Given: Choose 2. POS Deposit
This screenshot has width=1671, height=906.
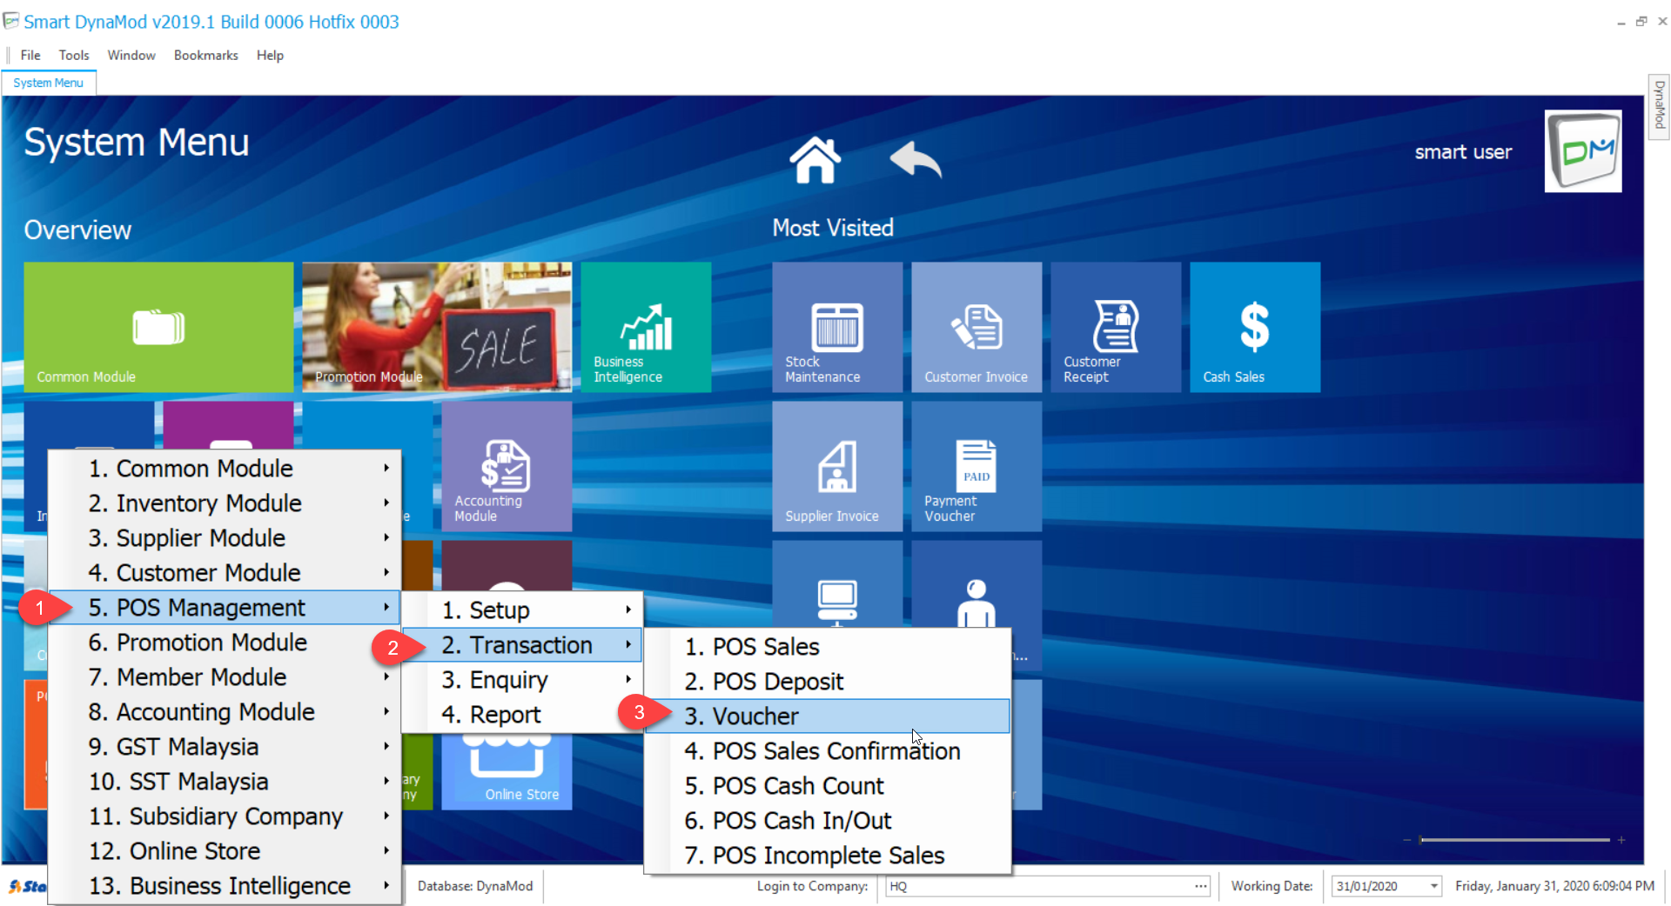Looking at the screenshot, I should (x=828, y=681).
